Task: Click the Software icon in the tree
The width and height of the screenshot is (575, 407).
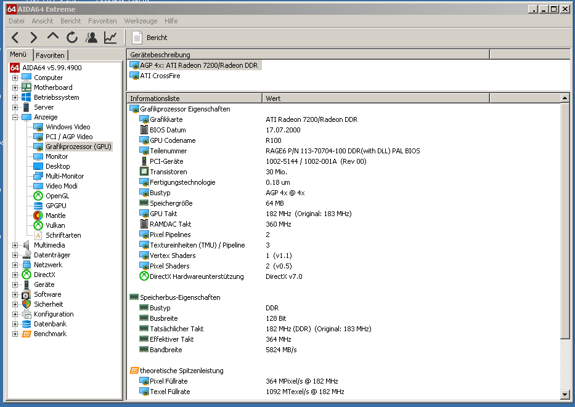Action: 27,294
